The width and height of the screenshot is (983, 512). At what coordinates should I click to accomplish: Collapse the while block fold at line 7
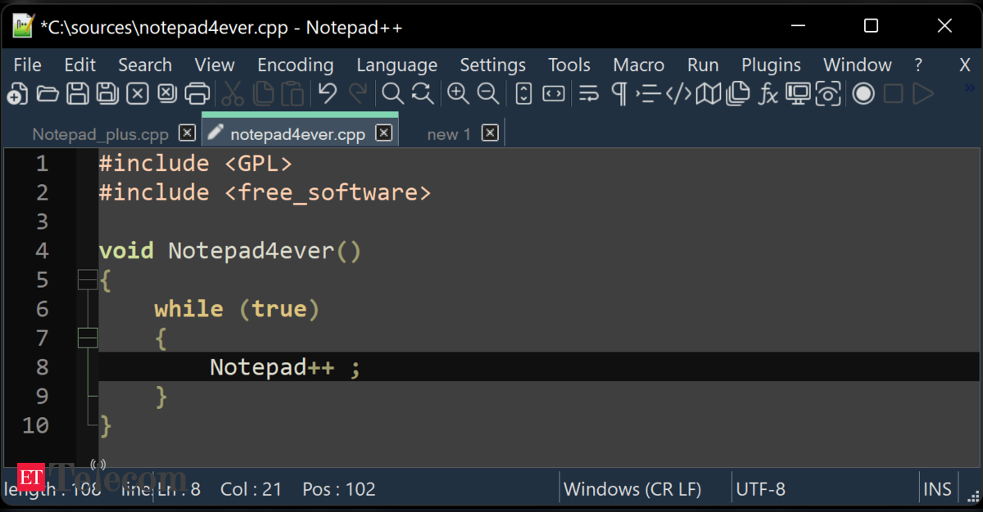tap(88, 338)
